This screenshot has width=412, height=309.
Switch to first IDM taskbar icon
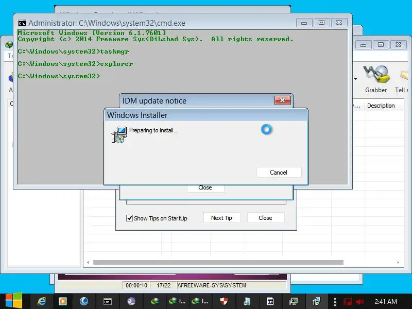[x=155, y=301]
